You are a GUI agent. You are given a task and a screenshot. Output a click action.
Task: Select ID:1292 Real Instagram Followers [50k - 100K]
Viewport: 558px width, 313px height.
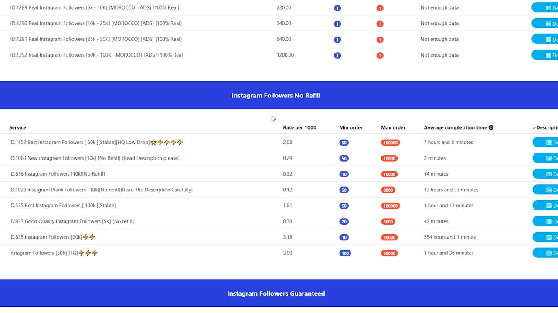click(x=97, y=55)
